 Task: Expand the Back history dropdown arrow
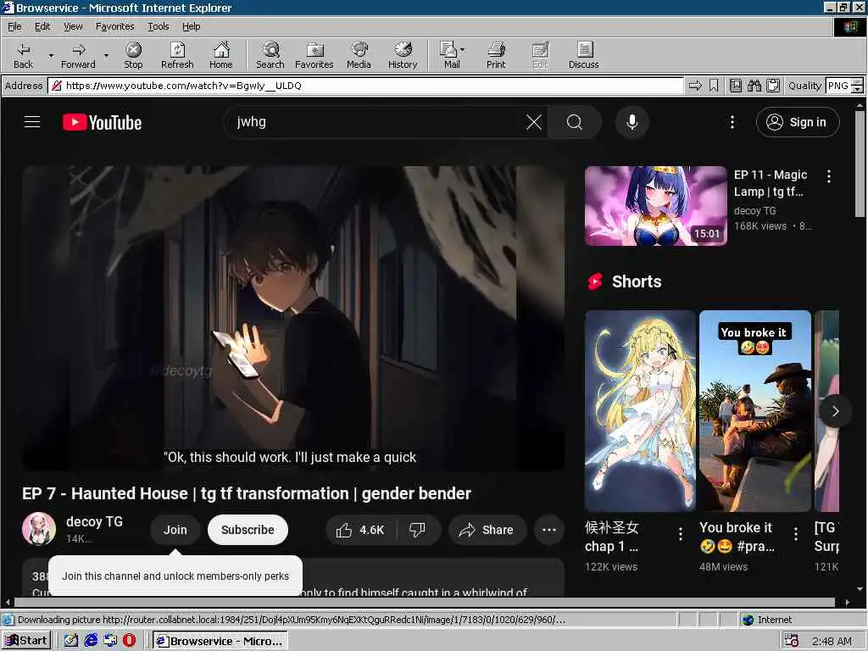pos(51,55)
